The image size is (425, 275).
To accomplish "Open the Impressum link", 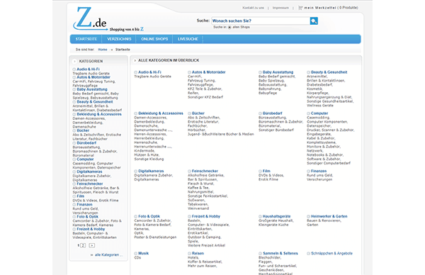I will (x=280, y=8).
